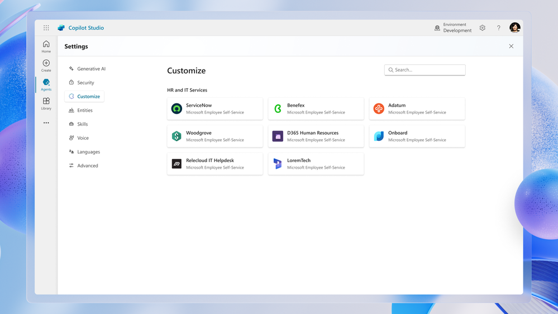Choose the ServiceNow customization card

coord(215,108)
